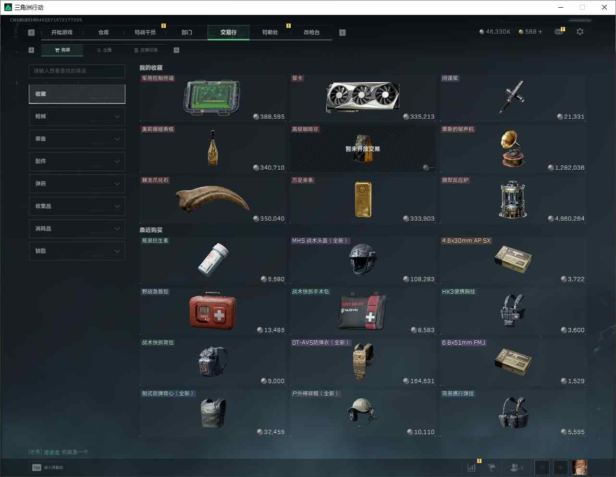Select the 野战急救包 red first aid kit
616x477 pixels.
point(212,312)
